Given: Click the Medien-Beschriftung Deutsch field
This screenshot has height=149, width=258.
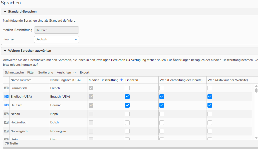Looking at the screenshot, I should click(57, 30).
